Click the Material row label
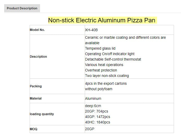The image size is (181, 138). [36, 98]
